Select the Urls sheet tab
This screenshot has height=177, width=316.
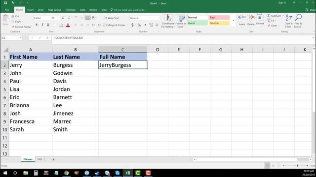tap(40, 159)
